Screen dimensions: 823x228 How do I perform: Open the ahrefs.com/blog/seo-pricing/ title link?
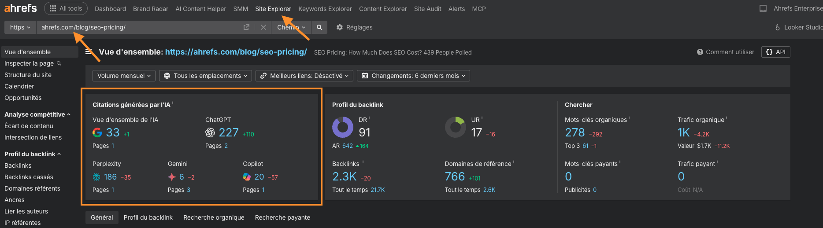[236, 52]
